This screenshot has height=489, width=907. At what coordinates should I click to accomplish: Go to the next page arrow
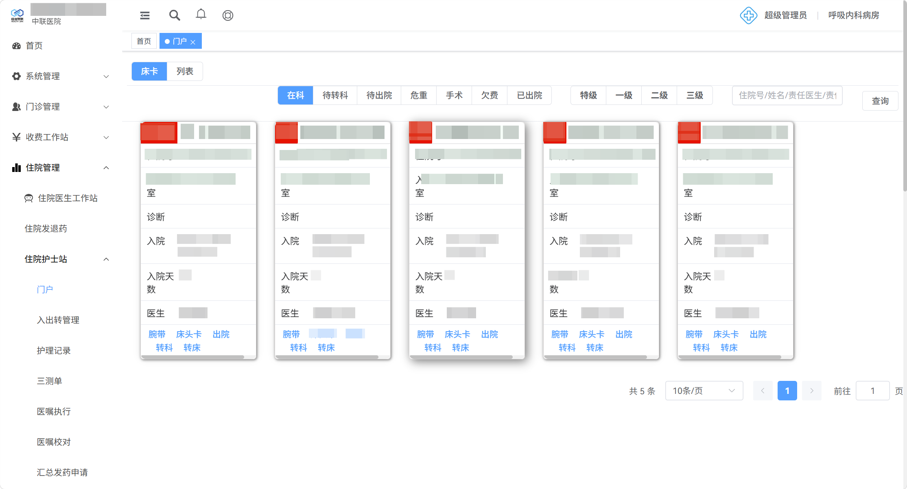811,391
